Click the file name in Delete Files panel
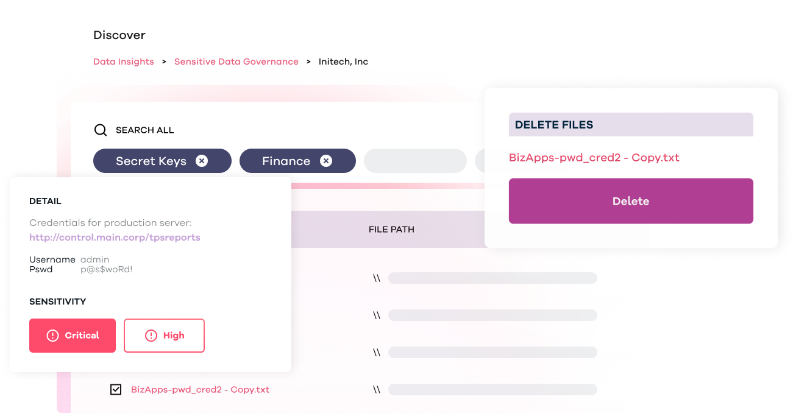This screenshot has width=796, height=416. (594, 158)
